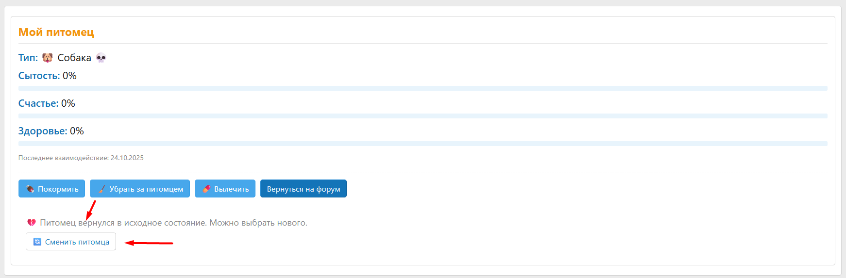Image resolution: width=846 pixels, height=278 pixels.
Task: Click the Здоровье progress bar
Action: click(x=423, y=144)
